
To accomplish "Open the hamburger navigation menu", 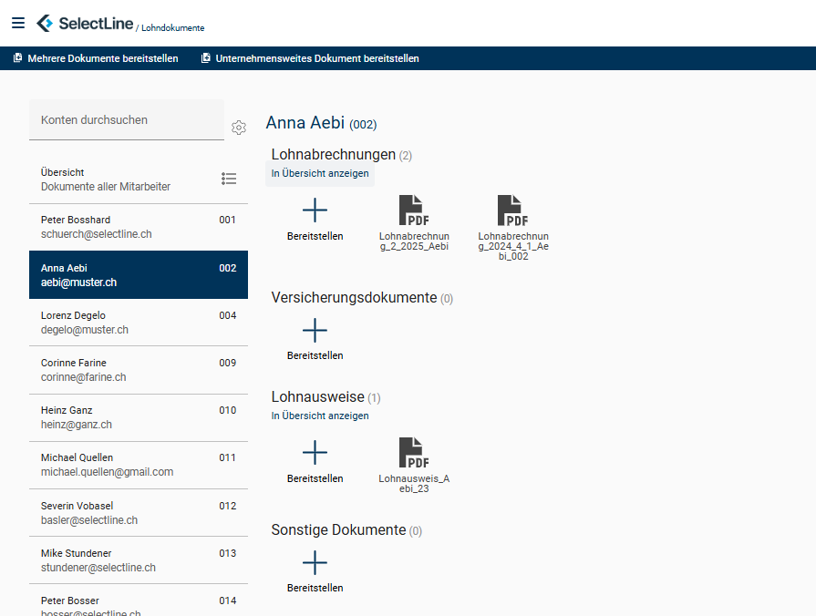I will [x=18, y=23].
